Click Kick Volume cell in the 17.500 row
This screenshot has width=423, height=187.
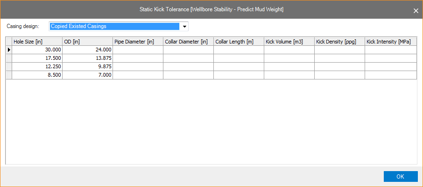pyautogui.click(x=289, y=58)
